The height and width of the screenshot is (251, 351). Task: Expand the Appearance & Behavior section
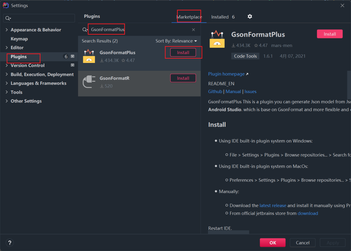(x=7, y=30)
